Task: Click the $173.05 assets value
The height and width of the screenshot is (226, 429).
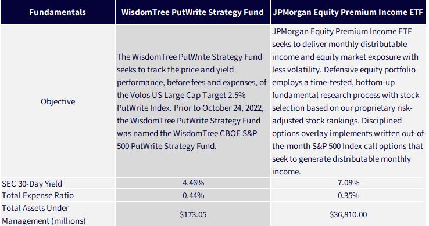Action: click(193, 214)
